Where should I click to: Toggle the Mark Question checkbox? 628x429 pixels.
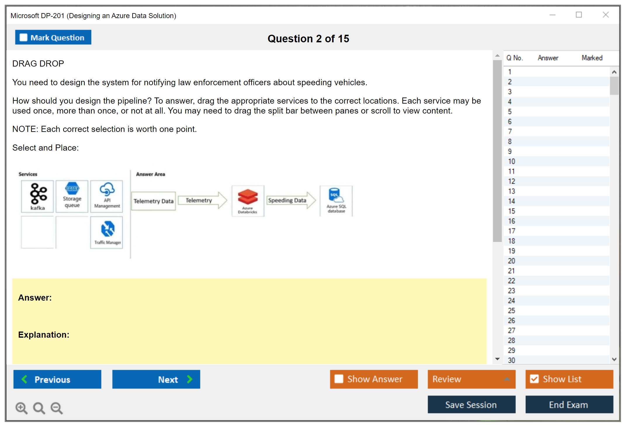pos(23,37)
